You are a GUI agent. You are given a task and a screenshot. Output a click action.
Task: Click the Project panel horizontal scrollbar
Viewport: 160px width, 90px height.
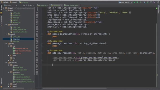pos(13,88)
